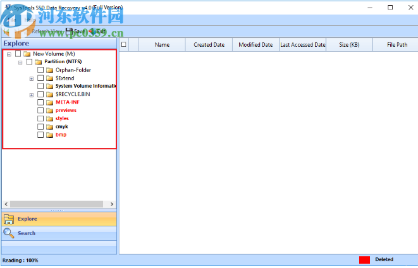Select the 'previews' folder name

click(66, 110)
